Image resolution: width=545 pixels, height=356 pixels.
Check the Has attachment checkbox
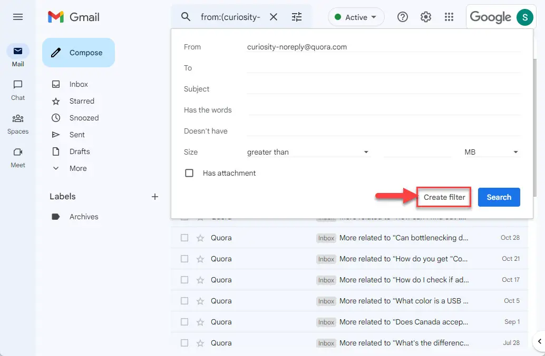(189, 173)
